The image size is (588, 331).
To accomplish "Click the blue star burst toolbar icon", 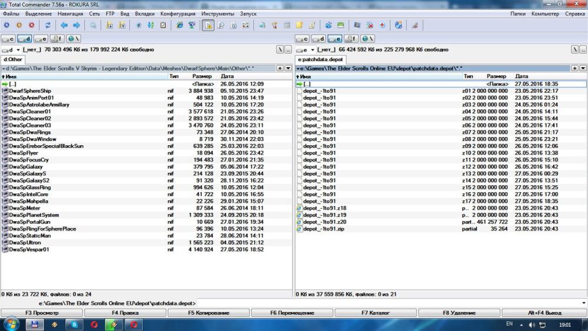I will click(x=138, y=25).
